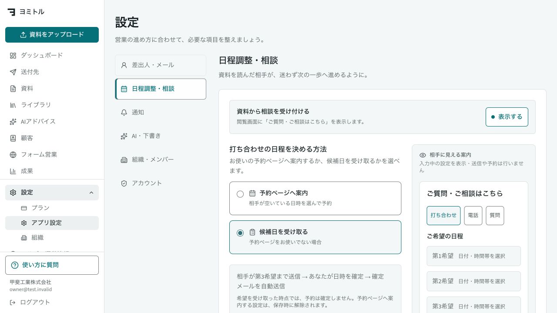Click the calendar icon beside 予約ページへ案内
Image resolution: width=557 pixels, height=313 pixels.
[252, 193]
